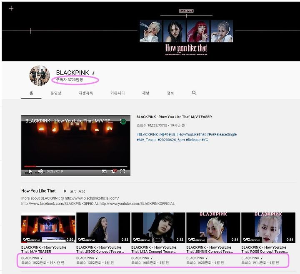Image resolution: width=300 pixels, height=274 pixels.
Task: Click the #PreReleaseSingle hashtag
Action: 222,134
